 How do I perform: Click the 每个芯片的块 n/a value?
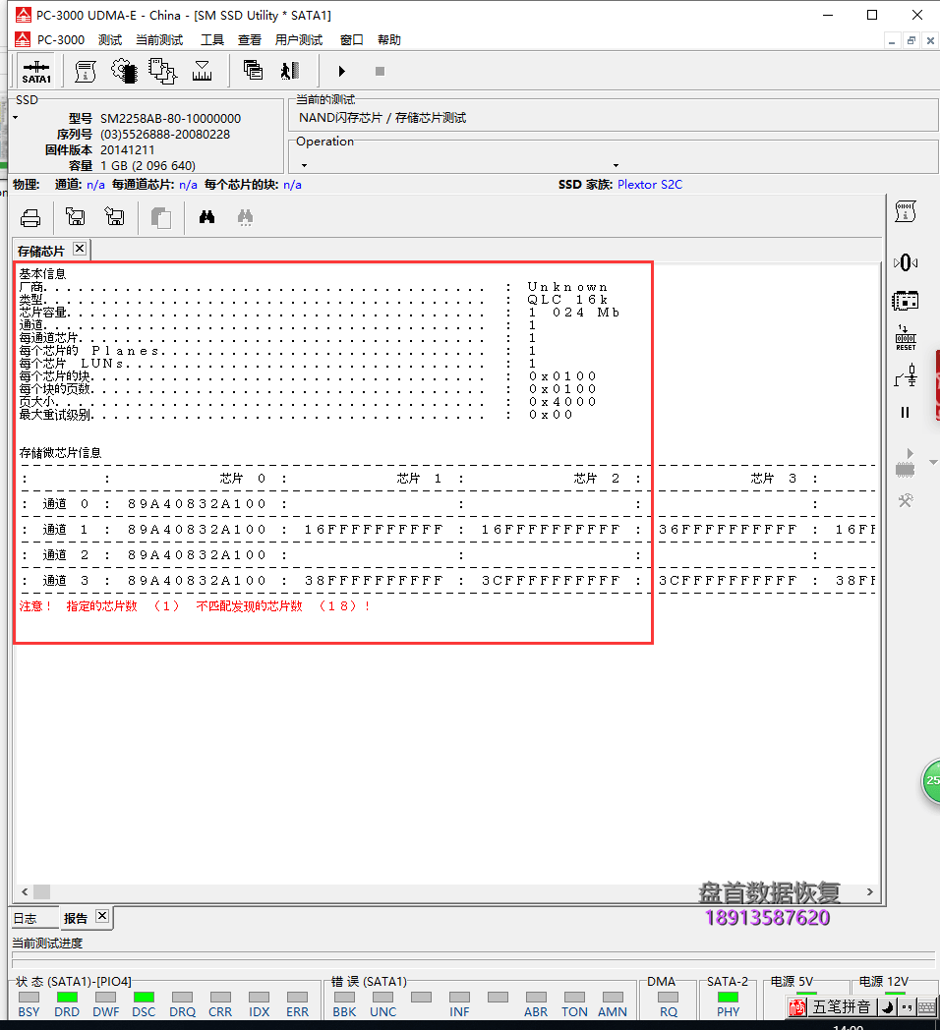[292, 185]
